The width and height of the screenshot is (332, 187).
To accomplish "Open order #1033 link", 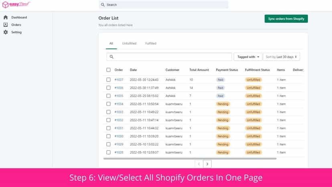I will pos(119,112).
